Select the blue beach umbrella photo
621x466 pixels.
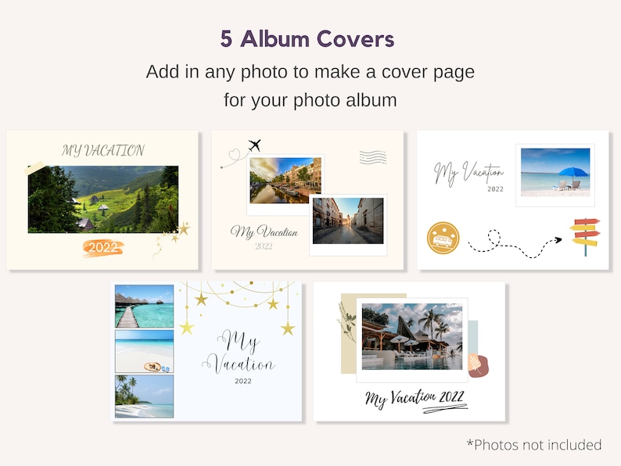click(x=555, y=172)
